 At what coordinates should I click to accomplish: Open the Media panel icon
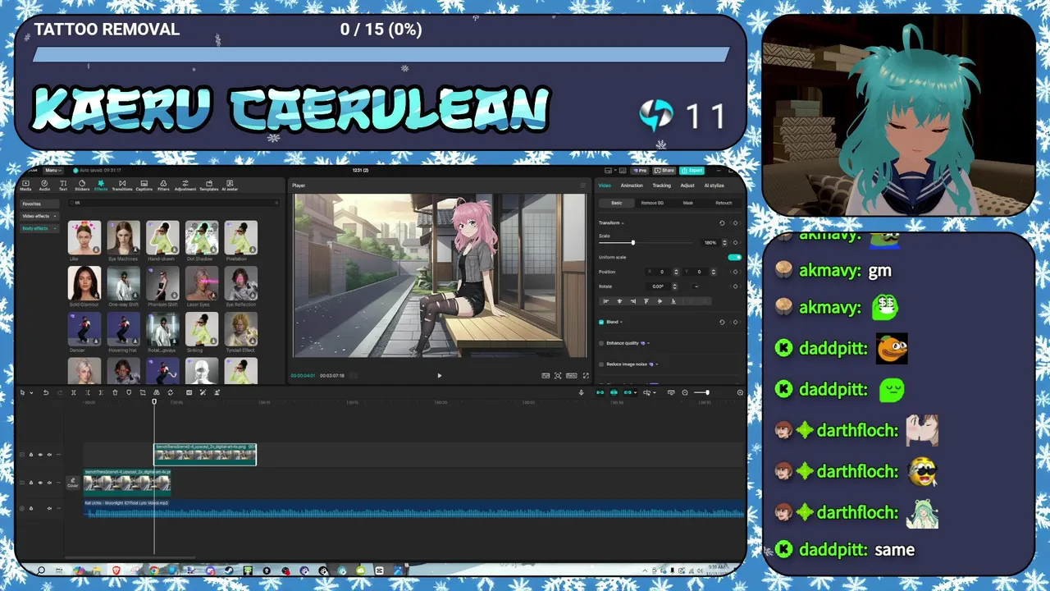click(x=25, y=186)
